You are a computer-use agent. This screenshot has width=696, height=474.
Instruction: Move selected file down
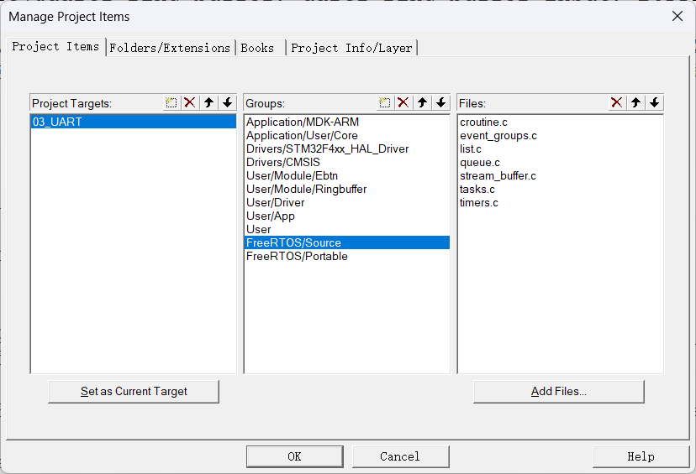pyautogui.click(x=654, y=103)
